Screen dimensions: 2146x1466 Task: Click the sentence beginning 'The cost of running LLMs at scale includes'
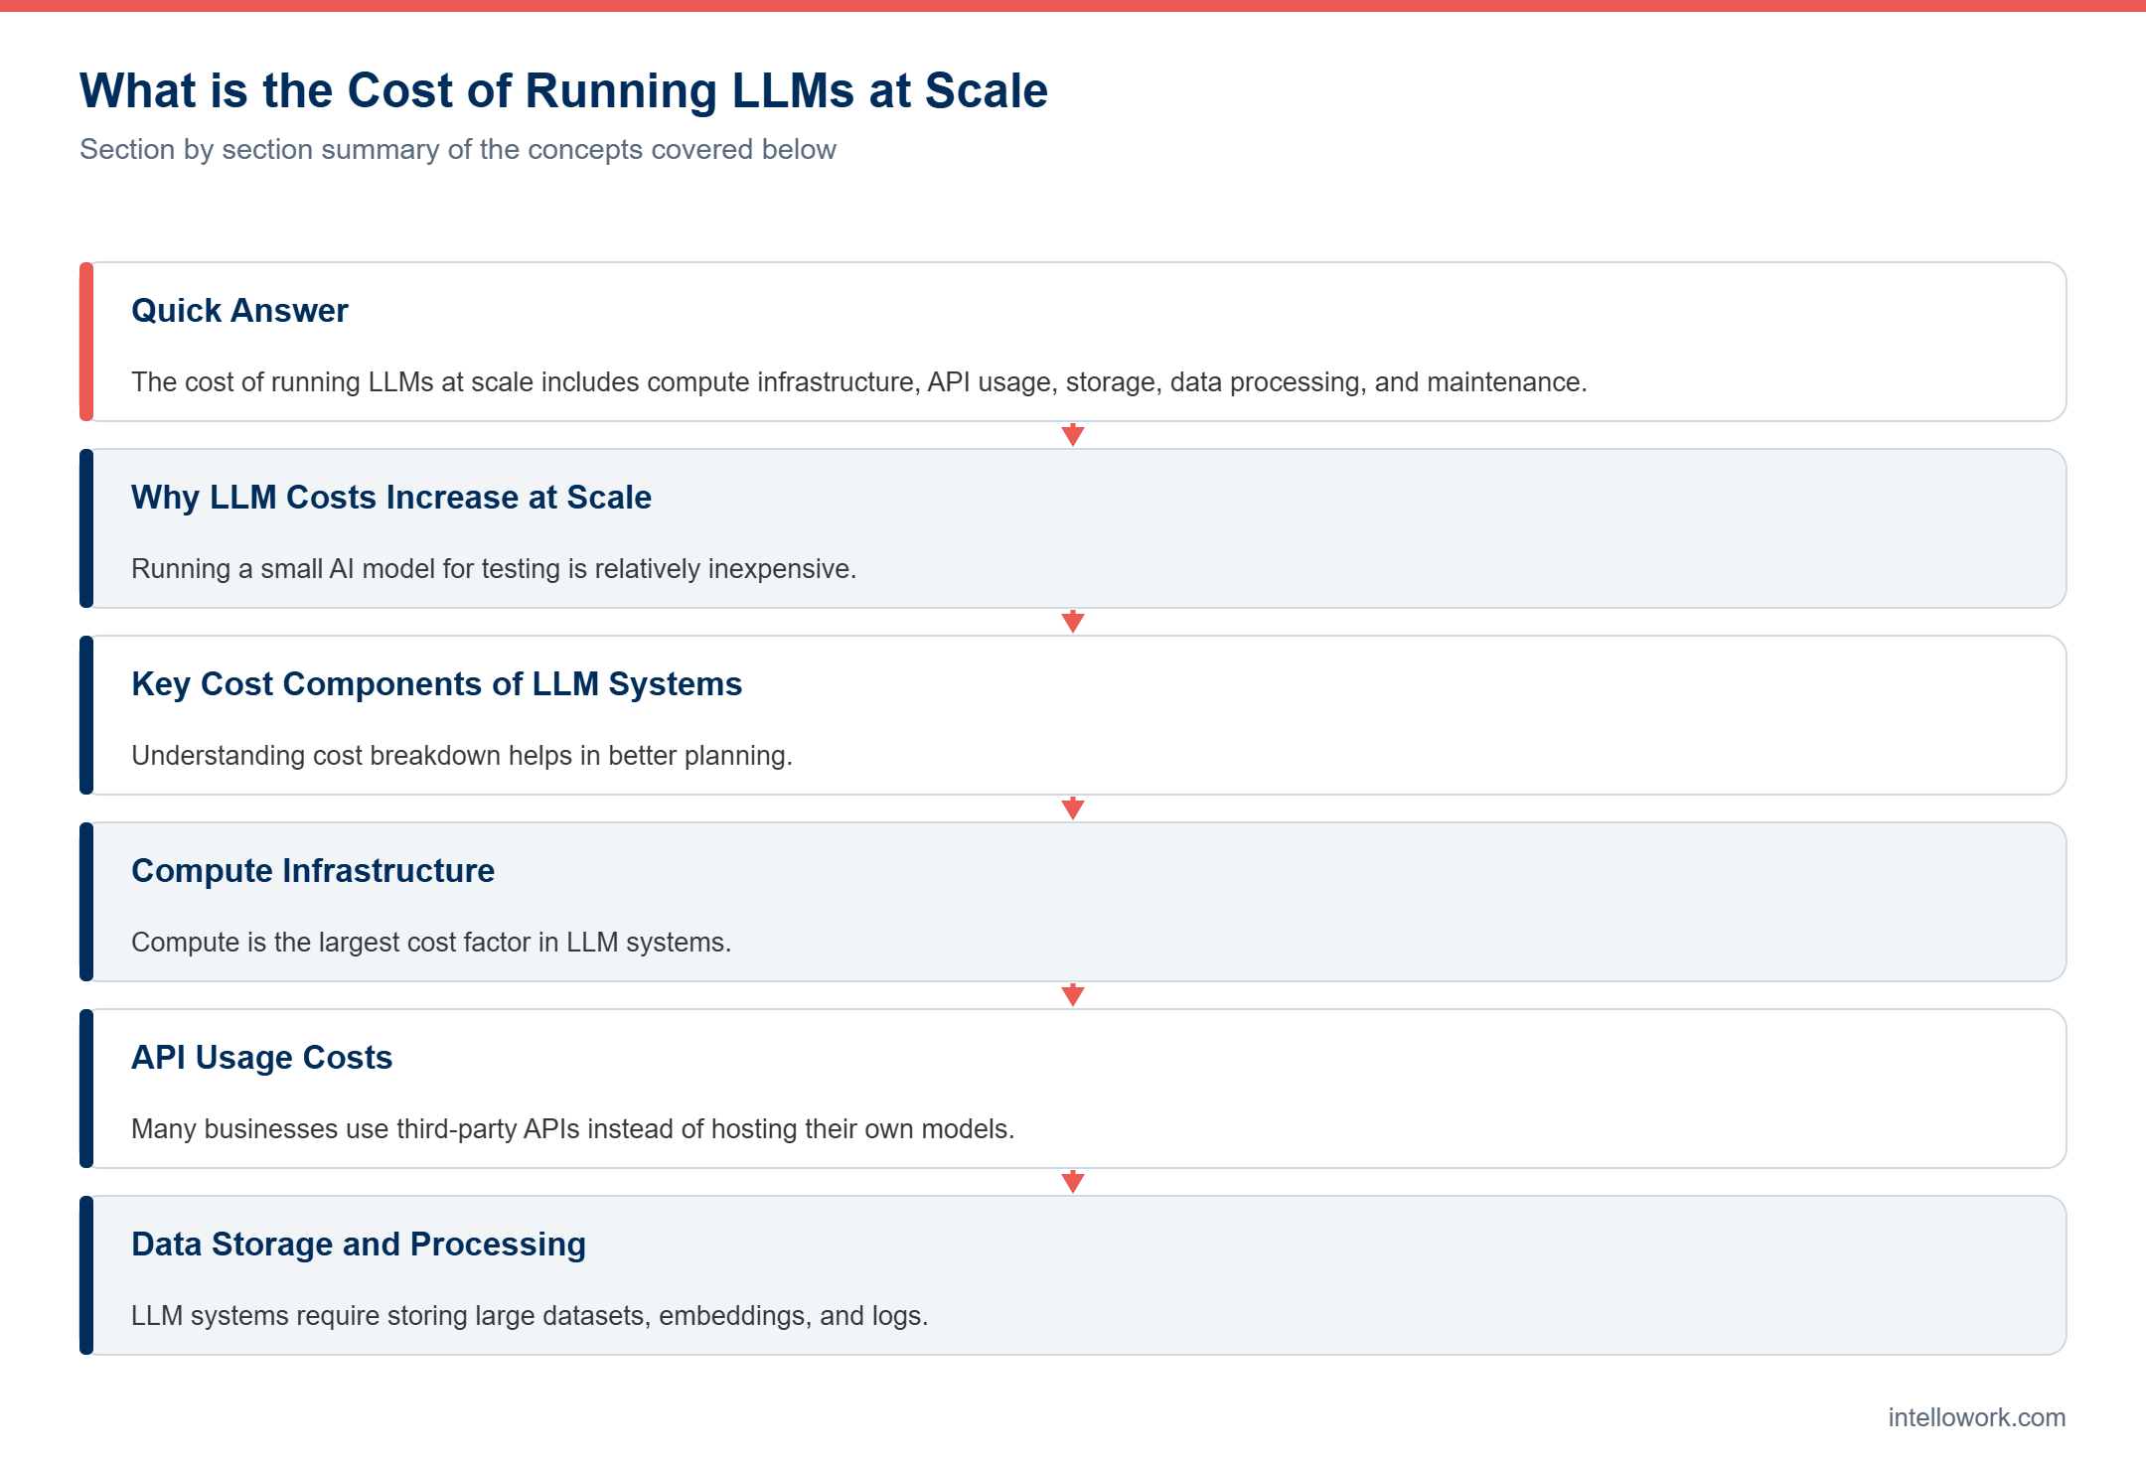pyautogui.click(x=859, y=382)
